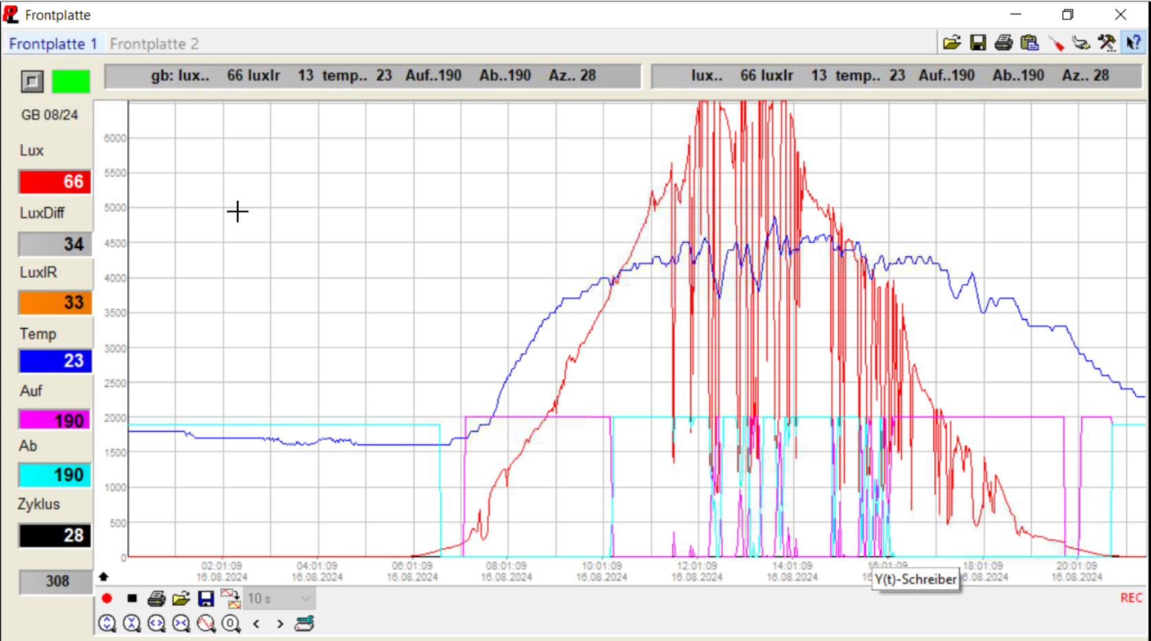Zoom in vertically on the chart
Viewport: 1151px width, 641px height.
click(107, 623)
